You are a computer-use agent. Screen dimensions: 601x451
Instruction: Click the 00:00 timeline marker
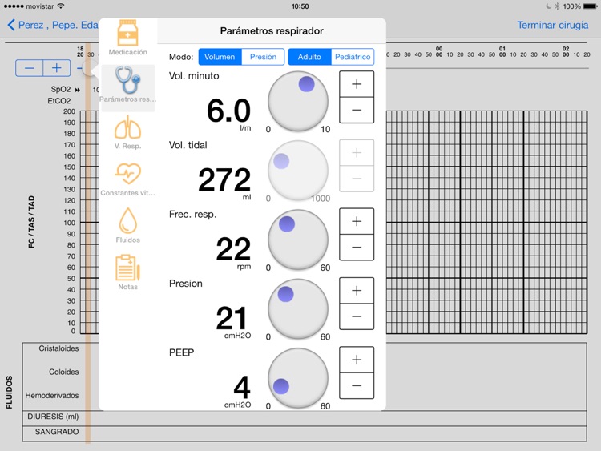coord(439,52)
